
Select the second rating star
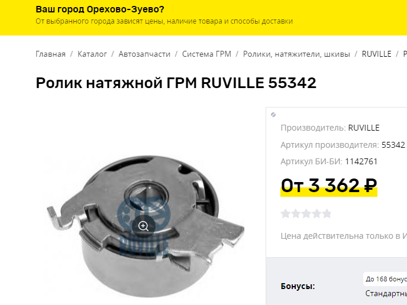(x=296, y=214)
